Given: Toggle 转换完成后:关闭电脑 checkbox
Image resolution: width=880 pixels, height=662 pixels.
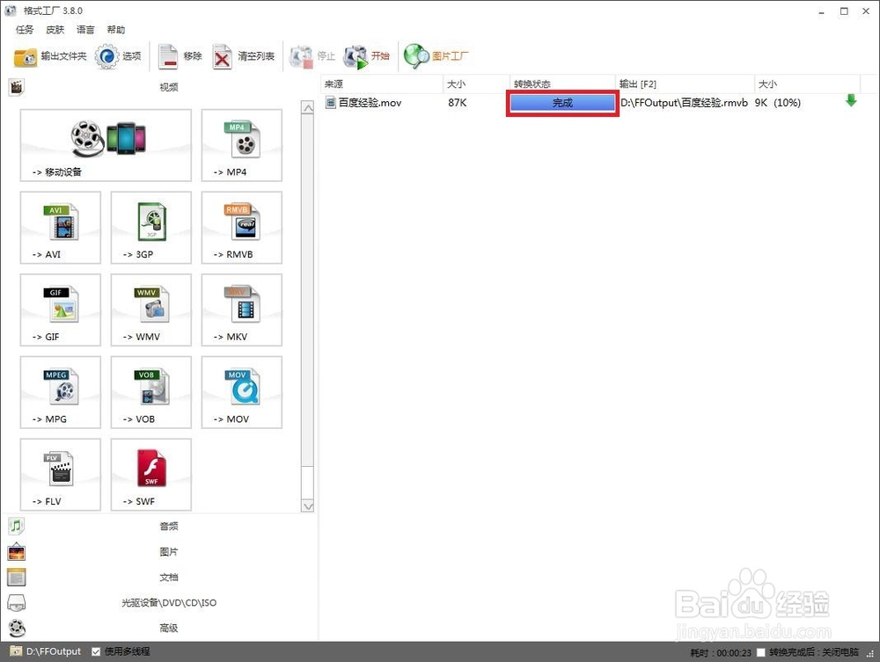Looking at the screenshot, I should pyautogui.click(x=760, y=652).
